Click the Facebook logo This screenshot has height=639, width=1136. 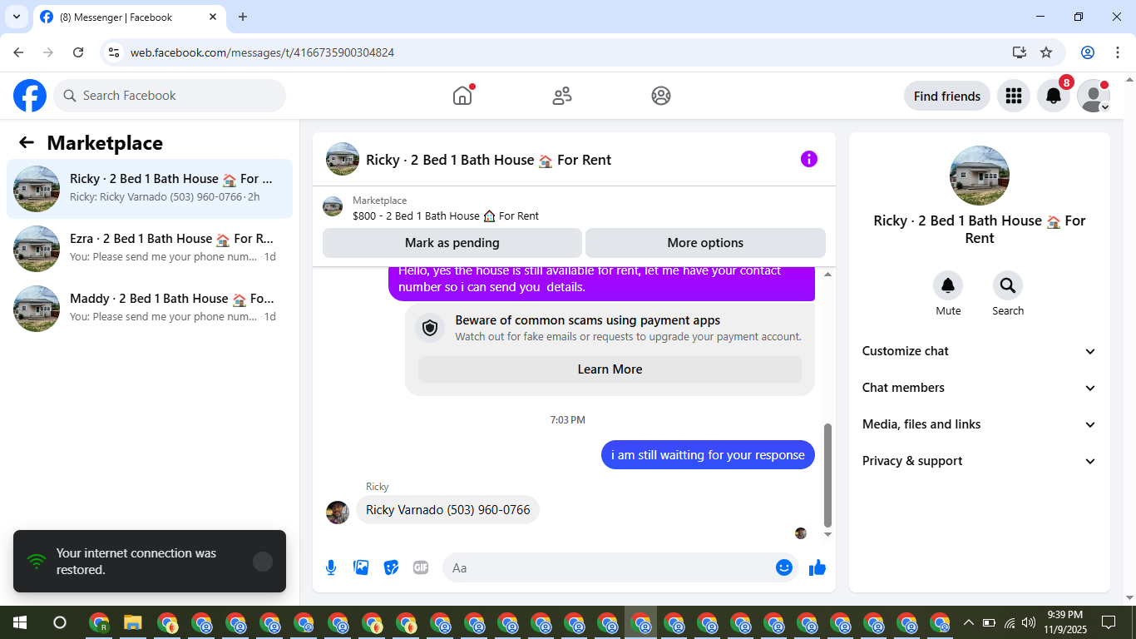click(30, 96)
